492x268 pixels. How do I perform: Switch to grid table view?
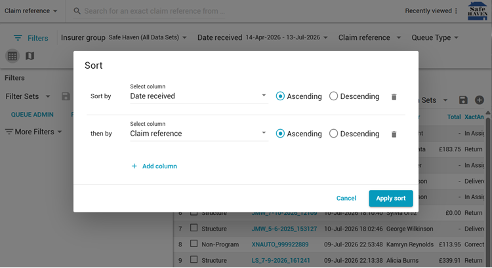pos(12,56)
